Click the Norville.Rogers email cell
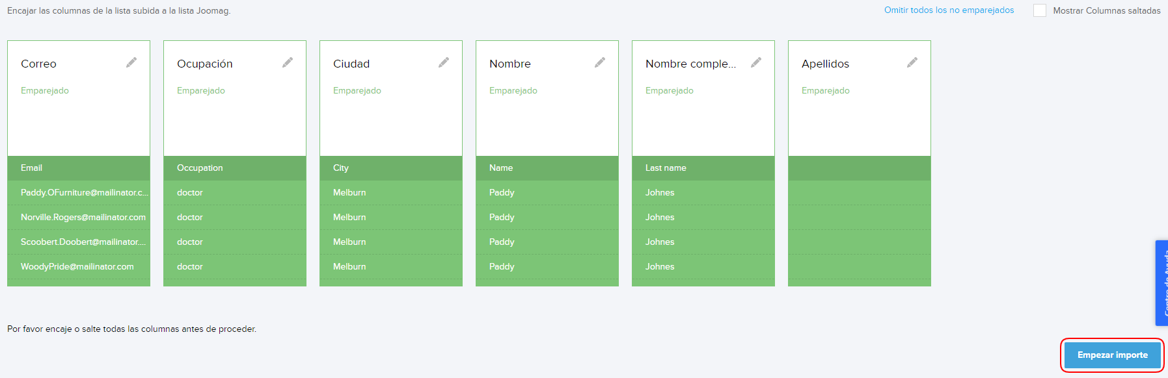The height and width of the screenshot is (378, 1168). 83,217
